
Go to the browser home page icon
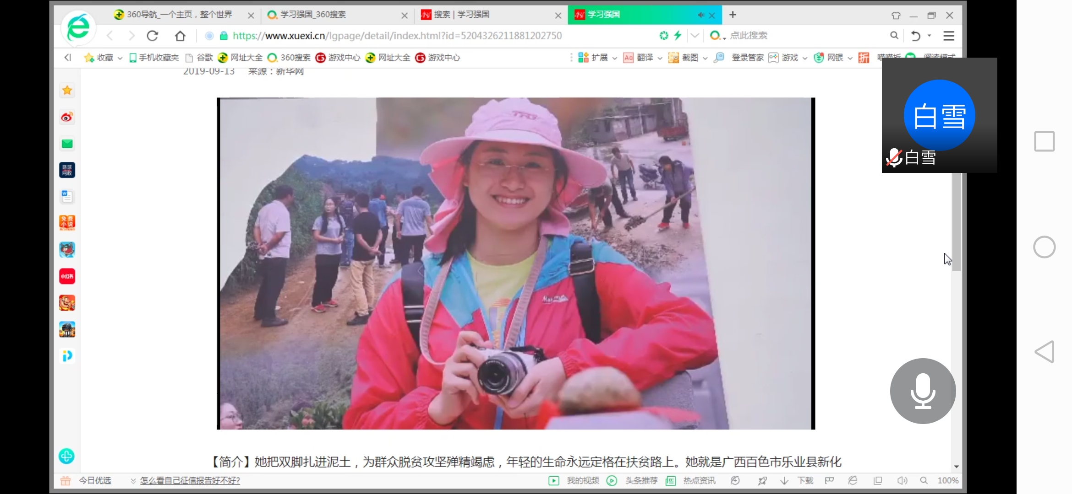180,36
